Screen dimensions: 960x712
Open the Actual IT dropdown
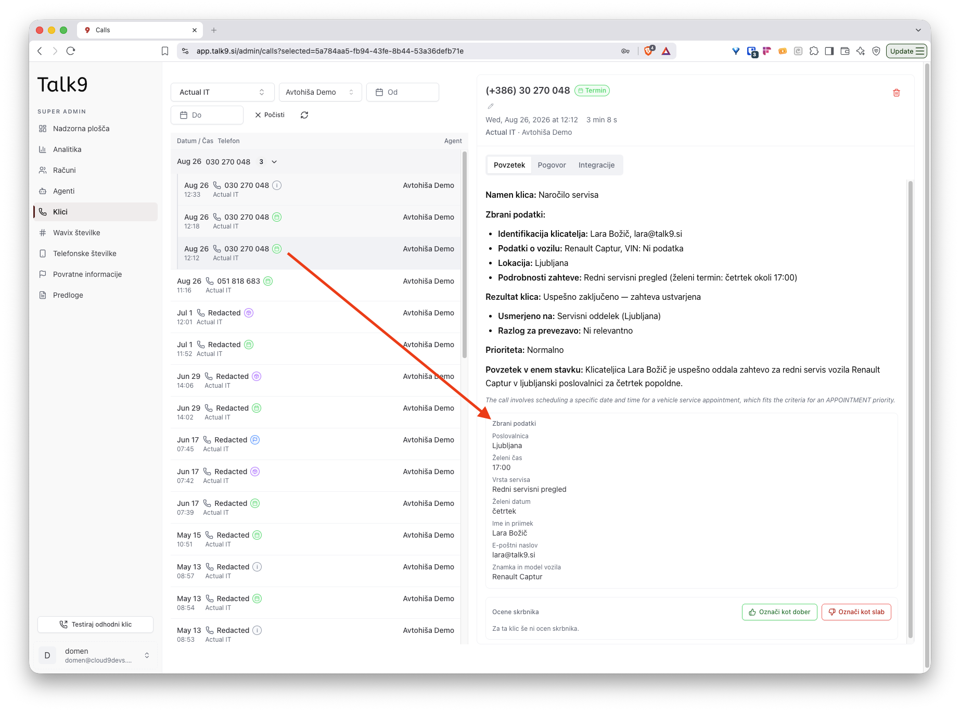pyautogui.click(x=222, y=92)
